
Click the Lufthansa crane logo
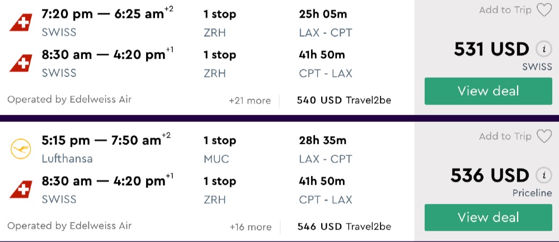coord(20,148)
